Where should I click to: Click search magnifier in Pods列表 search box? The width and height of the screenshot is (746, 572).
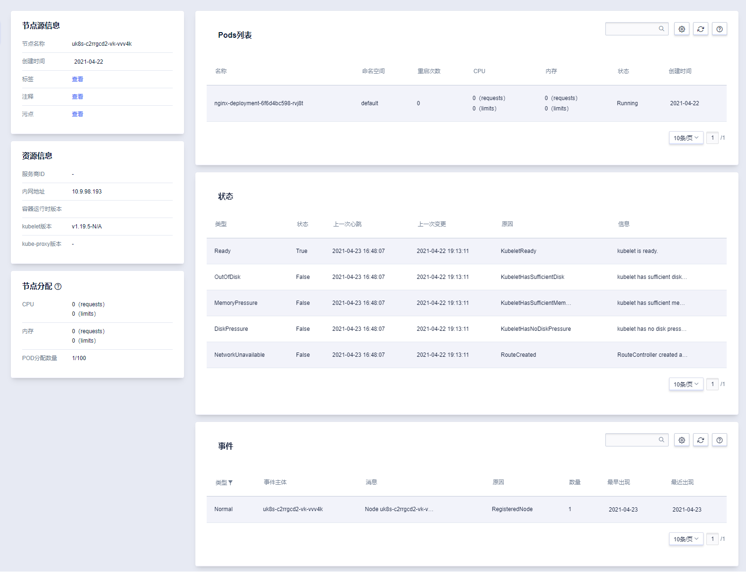pyautogui.click(x=662, y=29)
